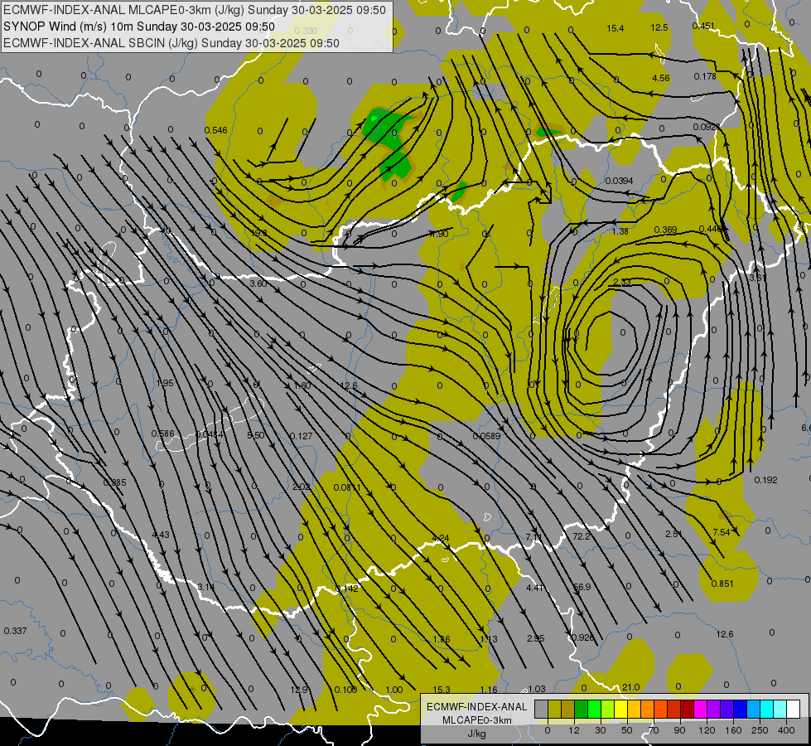Viewport: 811px width, 746px height.
Task: Click the map value '0.127'
Action: (x=301, y=436)
